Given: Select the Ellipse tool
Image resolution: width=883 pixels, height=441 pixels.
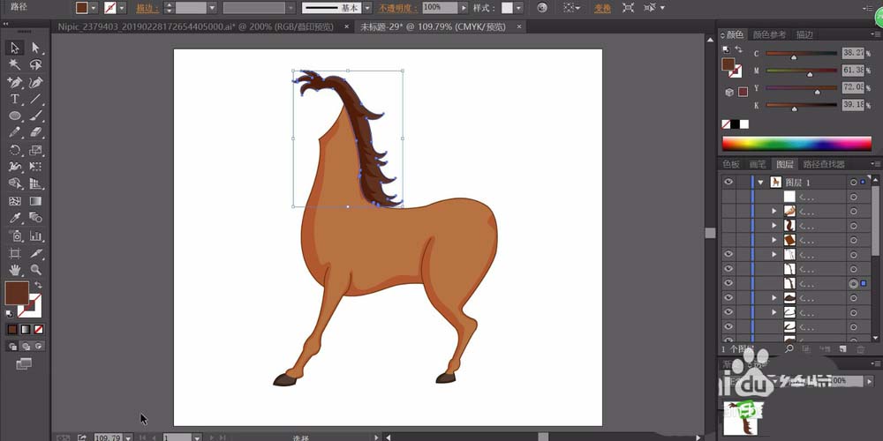Looking at the screenshot, I should (x=15, y=116).
